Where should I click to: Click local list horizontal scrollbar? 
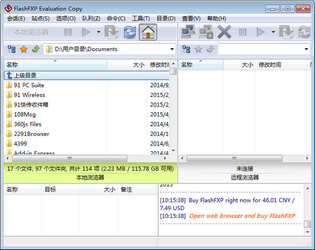(x=68, y=158)
